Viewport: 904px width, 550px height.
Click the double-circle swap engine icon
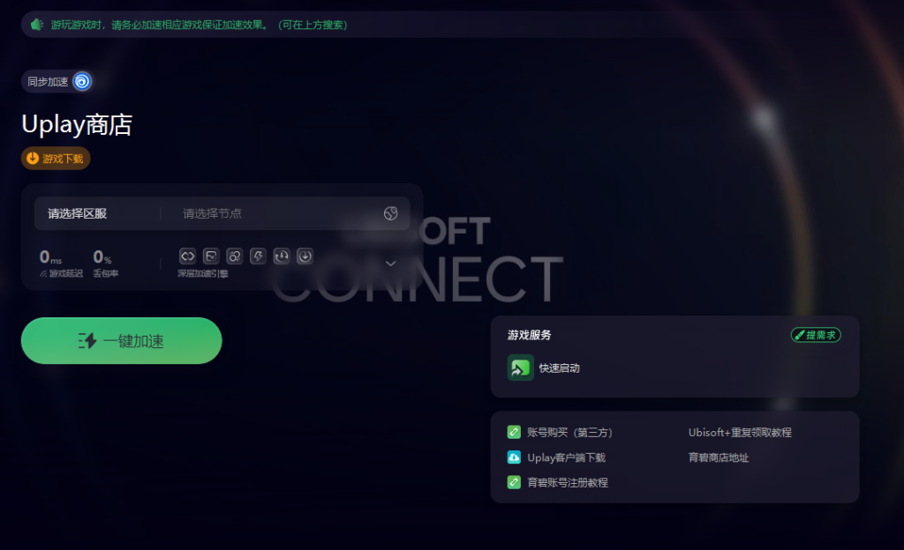pos(235,256)
